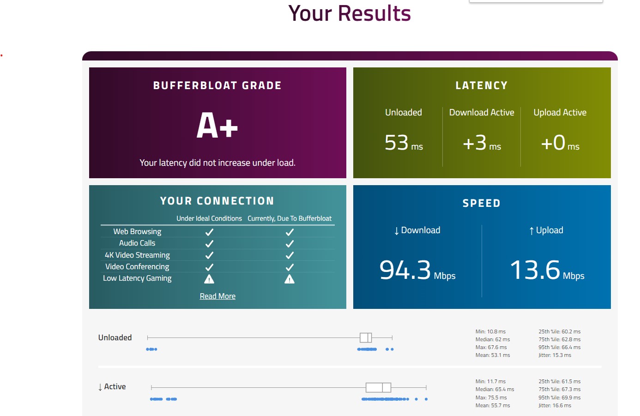Open the Read More link
Image resolution: width=640 pixels, height=416 pixels.
point(217,296)
